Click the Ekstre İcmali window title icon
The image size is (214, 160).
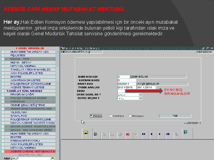[x=63, y=48]
